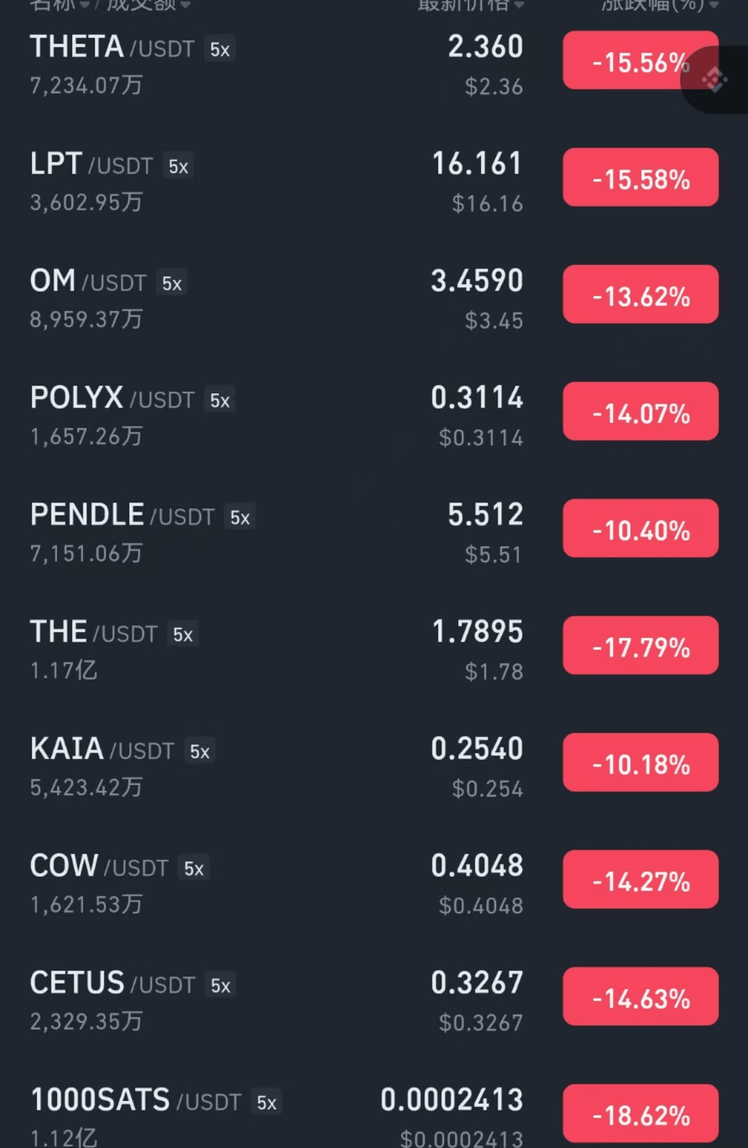The width and height of the screenshot is (748, 1148).
Task: Tap the 5x badge beside THE/USDT
Action: tap(182, 634)
